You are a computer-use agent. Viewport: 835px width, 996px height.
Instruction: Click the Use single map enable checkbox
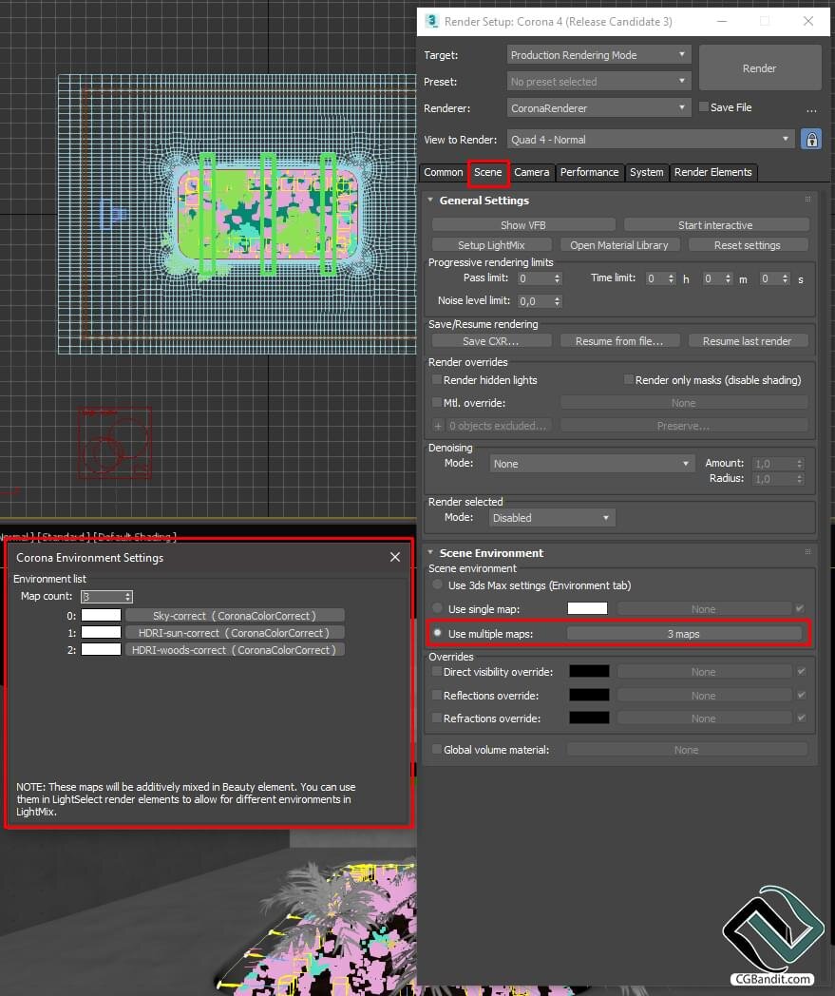click(800, 608)
